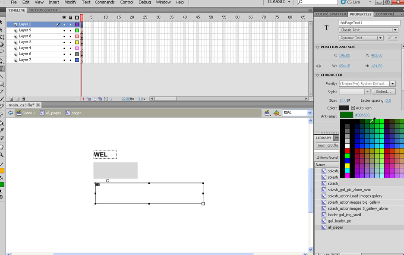Click the Delete layer trash icon
The image size is (404, 255).
24,99
